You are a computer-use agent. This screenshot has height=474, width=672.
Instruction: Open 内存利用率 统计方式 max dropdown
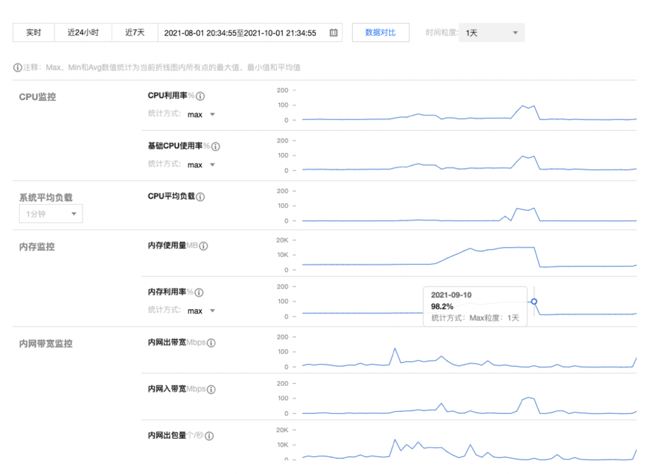(201, 311)
